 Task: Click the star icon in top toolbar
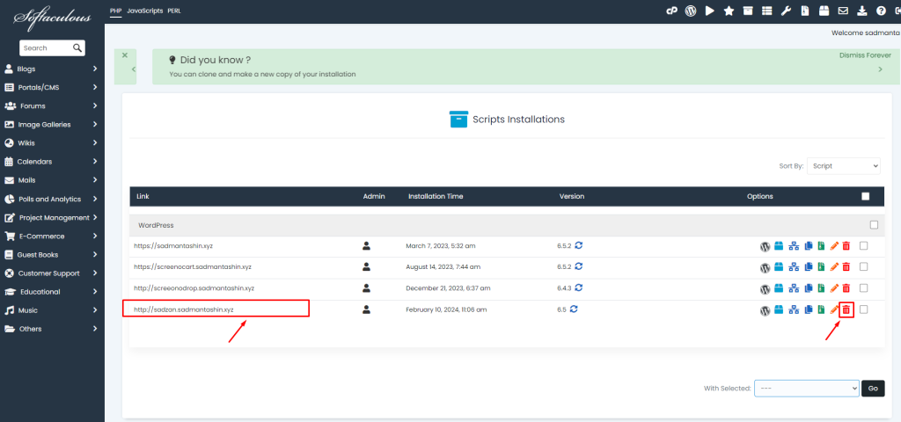pos(729,11)
